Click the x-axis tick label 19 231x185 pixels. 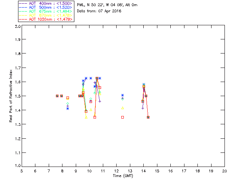click(211, 171)
